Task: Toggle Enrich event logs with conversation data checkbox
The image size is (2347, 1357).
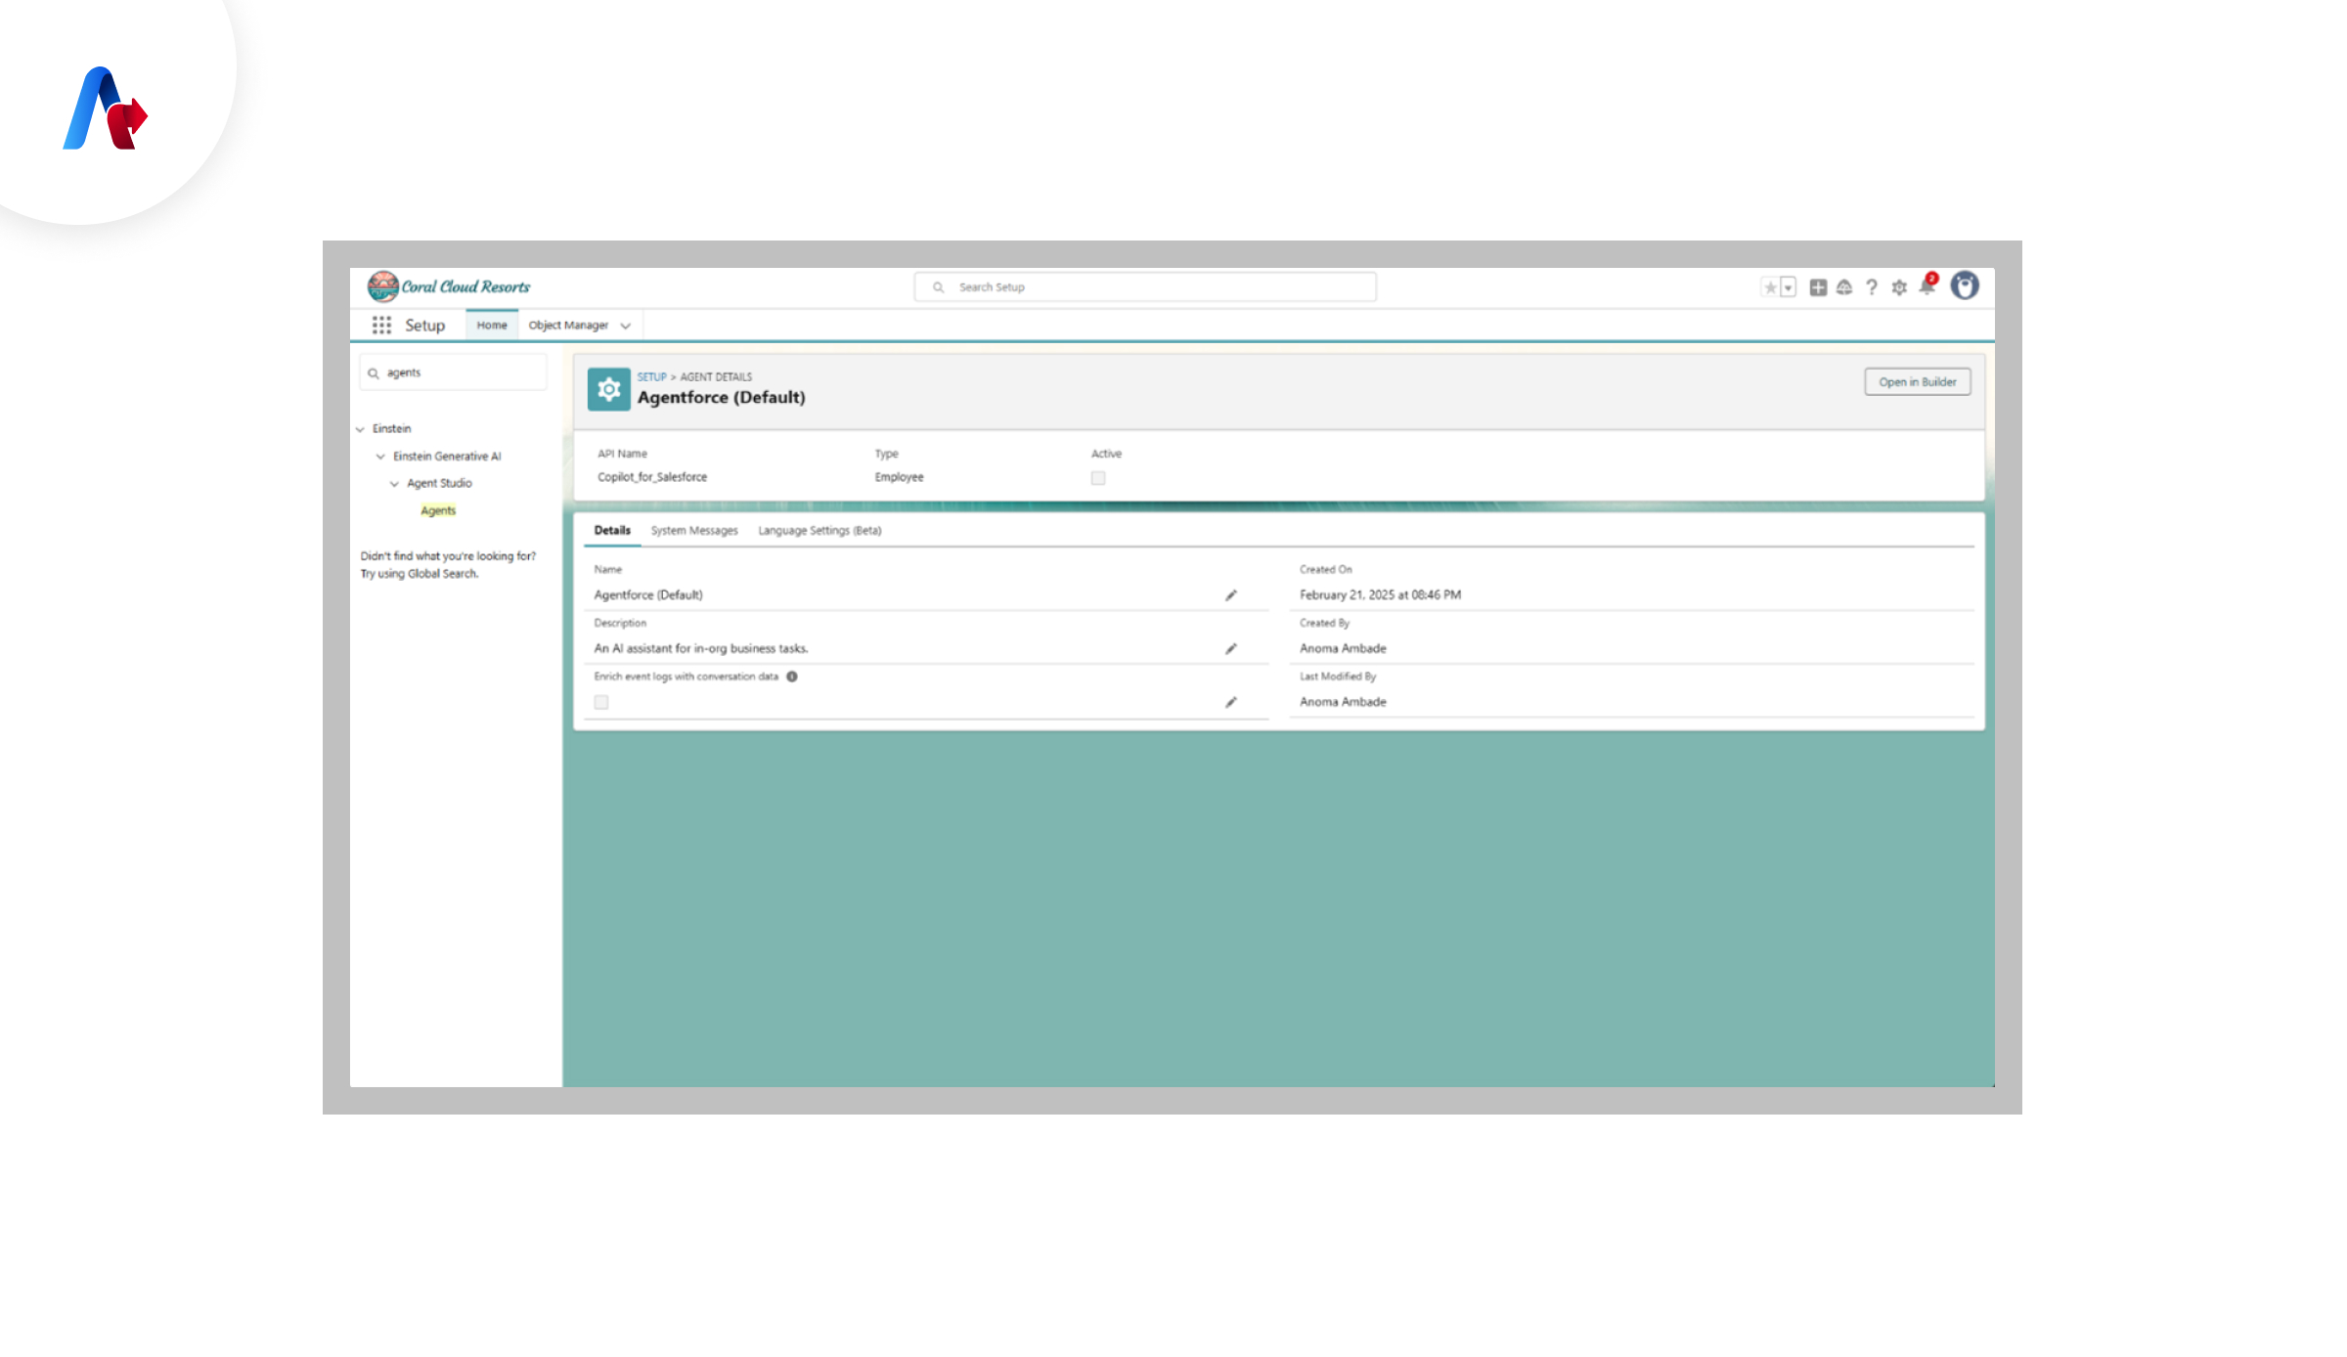Action: point(601,702)
